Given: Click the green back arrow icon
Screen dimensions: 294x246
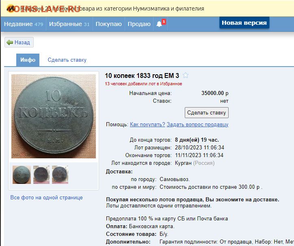Looking at the screenshot, I should coord(10,42).
